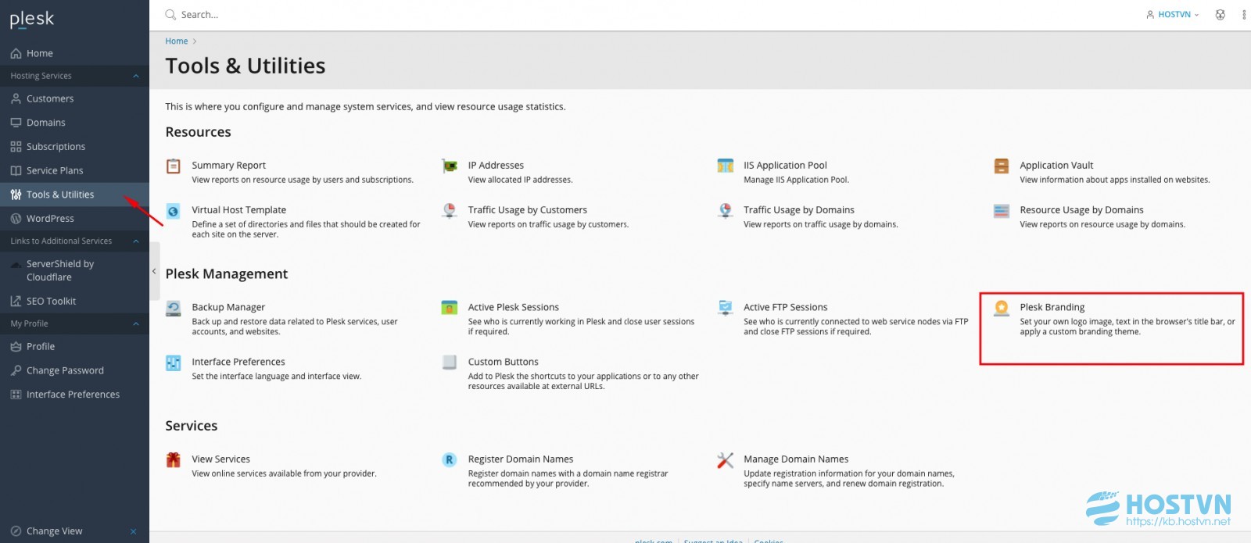Open the HOSTVN user account dropdown
1251x543 pixels.
1172,14
